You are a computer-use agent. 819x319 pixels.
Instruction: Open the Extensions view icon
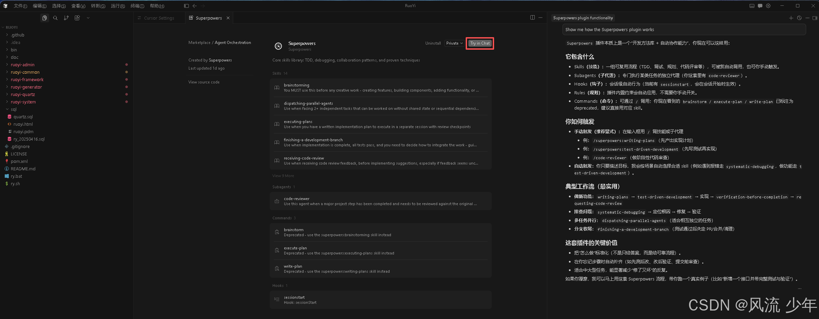pos(77,18)
